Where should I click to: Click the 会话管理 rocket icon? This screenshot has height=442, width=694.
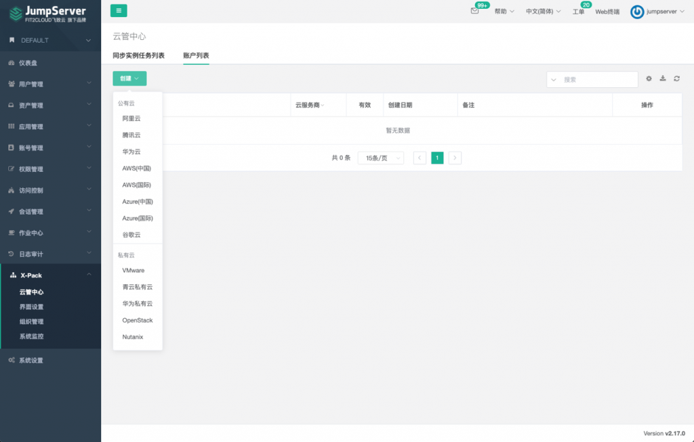[x=11, y=211]
